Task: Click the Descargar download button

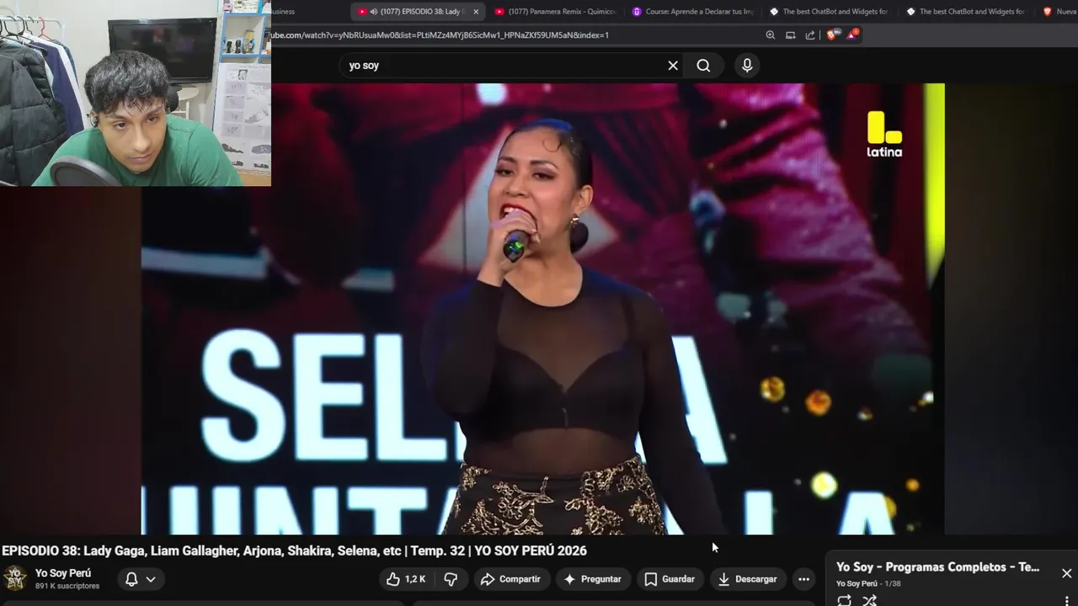Action: pyautogui.click(x=747, y=579)
